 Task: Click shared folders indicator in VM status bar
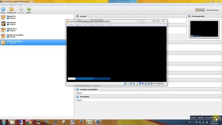[137, 83]
